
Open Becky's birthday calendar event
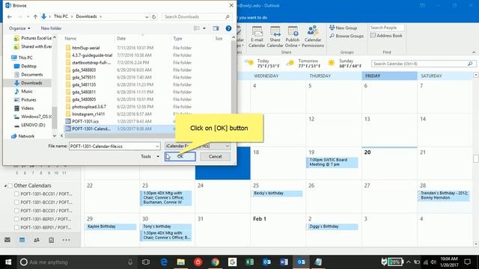coord(277,194)
